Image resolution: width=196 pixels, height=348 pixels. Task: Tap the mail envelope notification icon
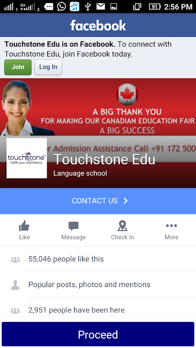pos(101,7)
